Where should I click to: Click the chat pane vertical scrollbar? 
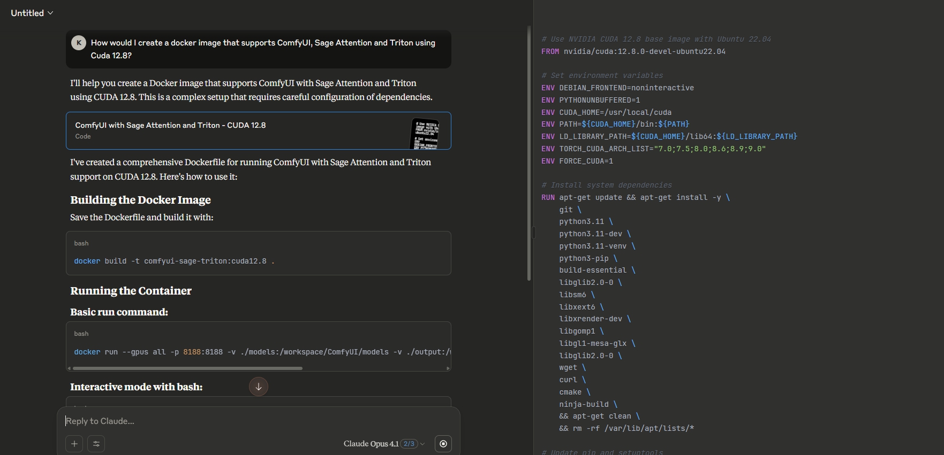pyautogui.click(x=529, y=153)
